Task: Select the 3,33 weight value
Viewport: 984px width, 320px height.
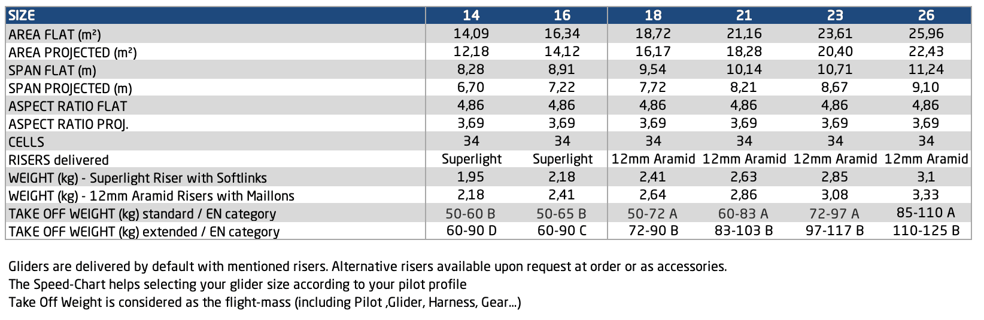Action: (926, 195)
